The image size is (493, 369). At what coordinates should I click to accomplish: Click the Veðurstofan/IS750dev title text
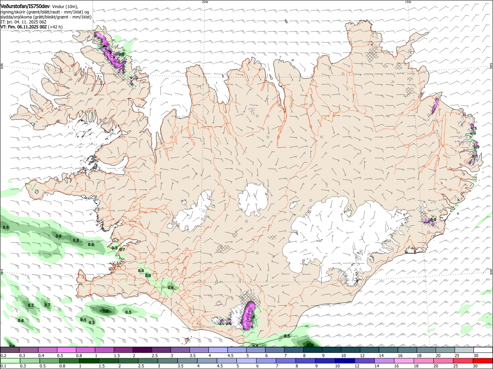pos(25,6)
